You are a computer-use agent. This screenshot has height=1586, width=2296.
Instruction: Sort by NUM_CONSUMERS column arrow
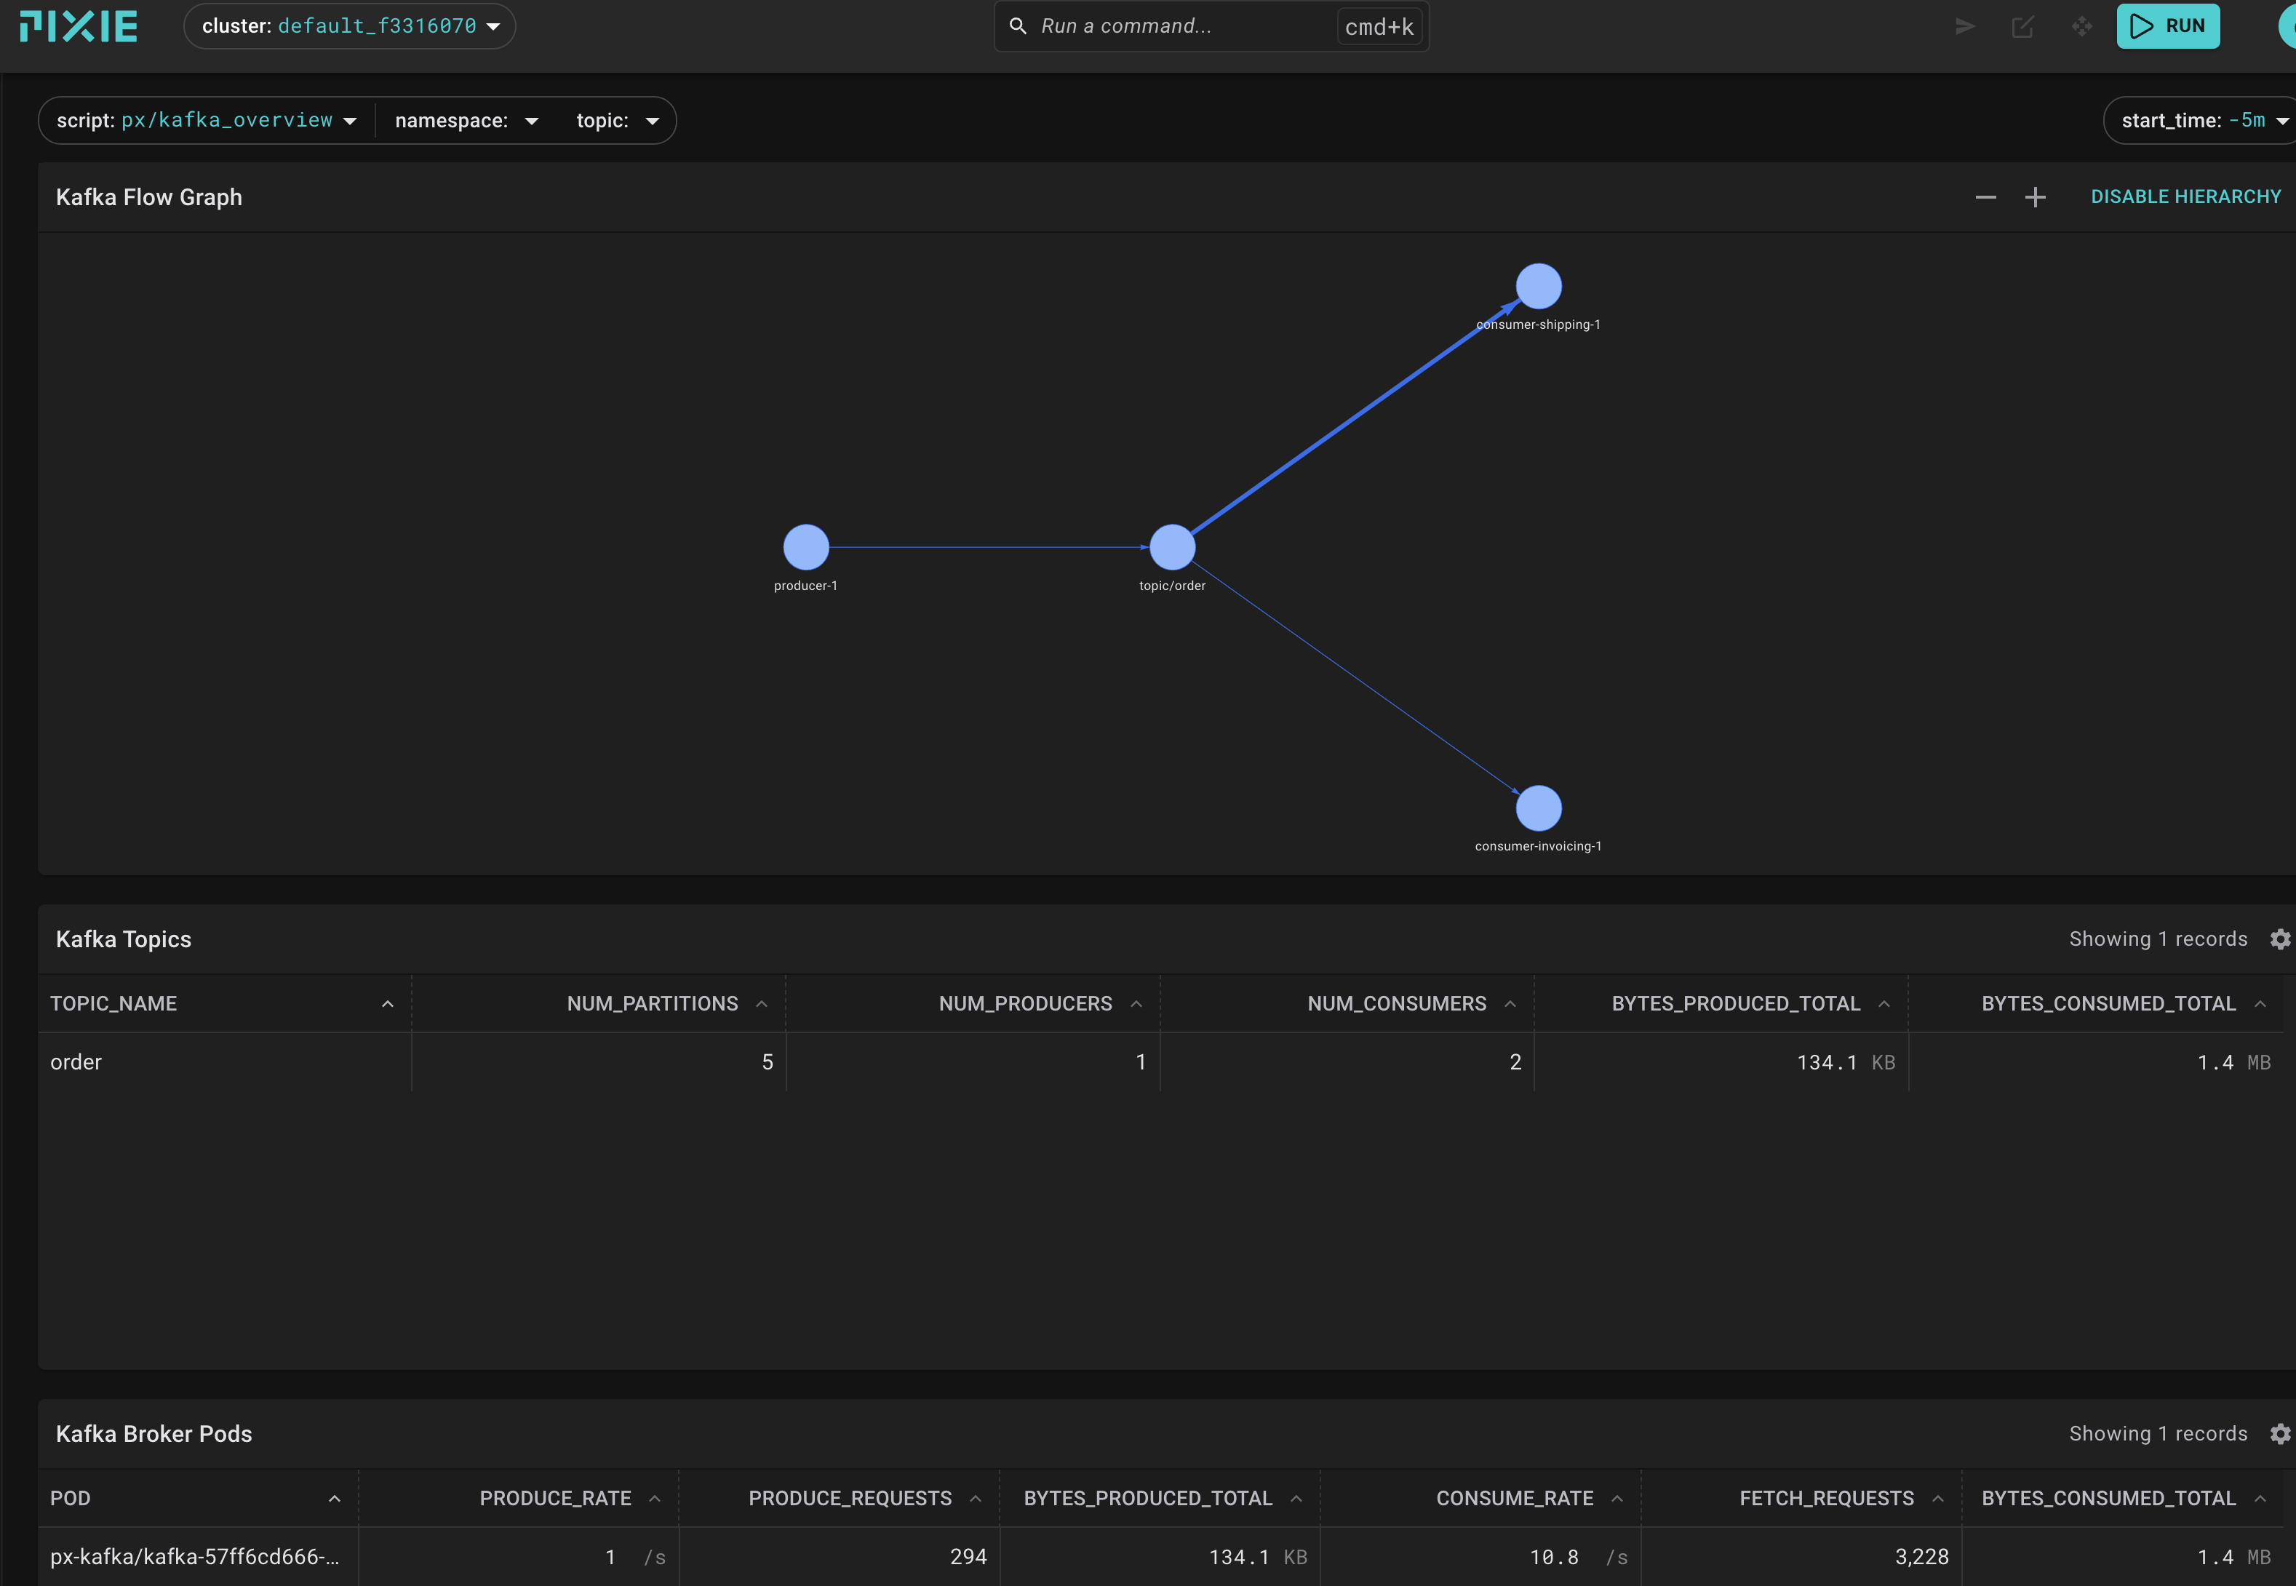tap(1510, 1004)
